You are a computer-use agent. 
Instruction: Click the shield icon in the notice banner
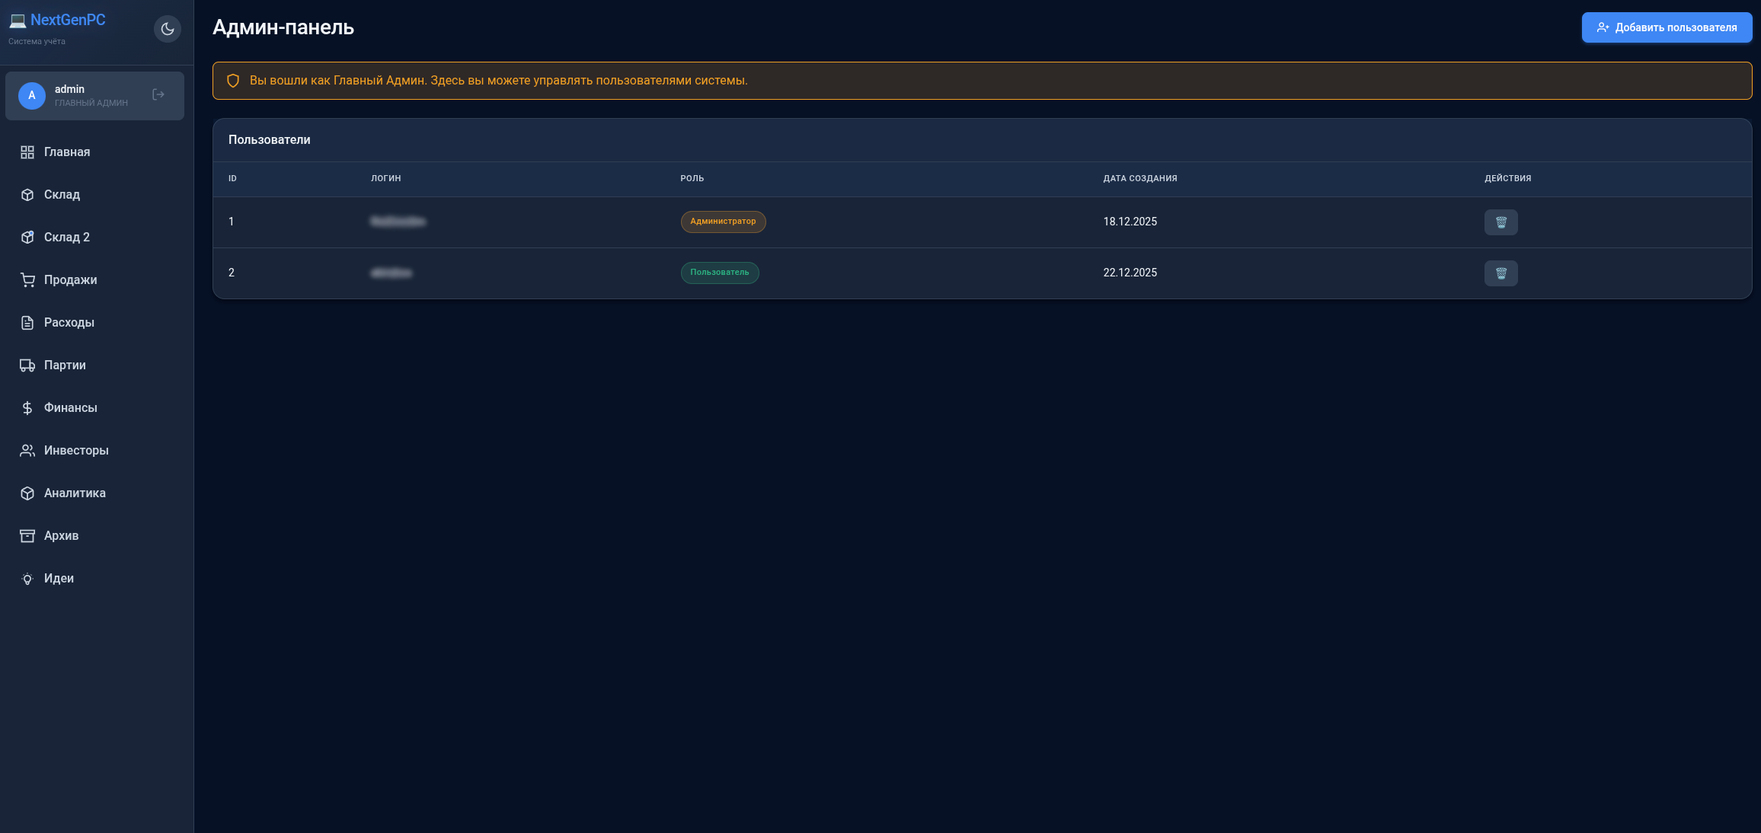[x=233, y=81]
